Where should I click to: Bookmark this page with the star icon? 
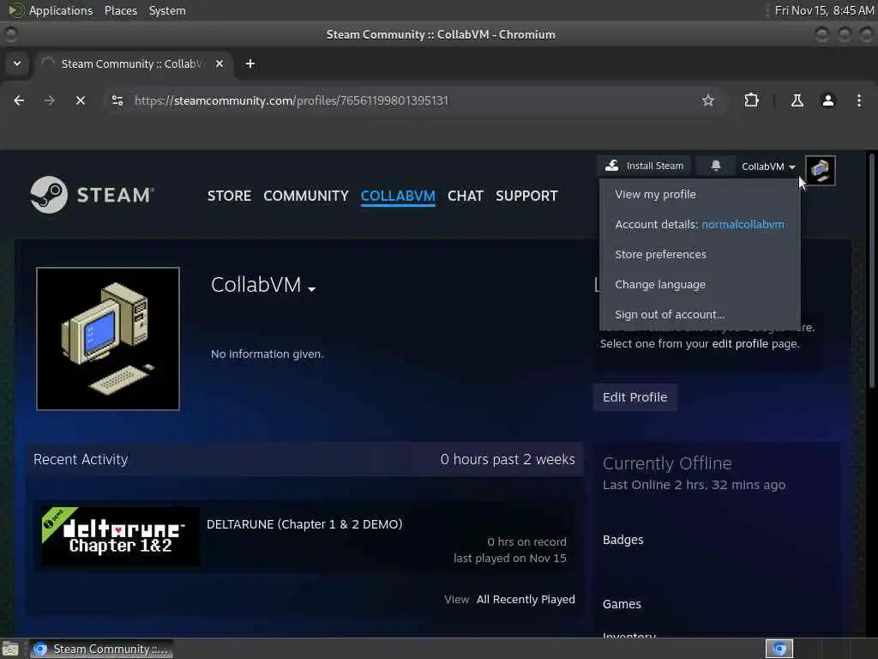(707, 100)
